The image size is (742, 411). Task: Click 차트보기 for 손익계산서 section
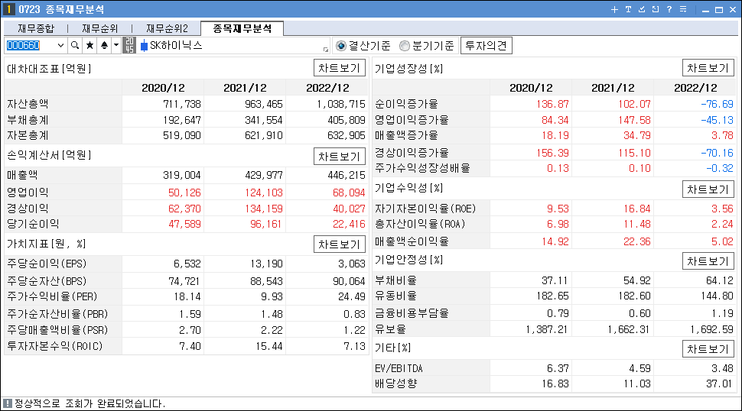click(x=340, y=157)
